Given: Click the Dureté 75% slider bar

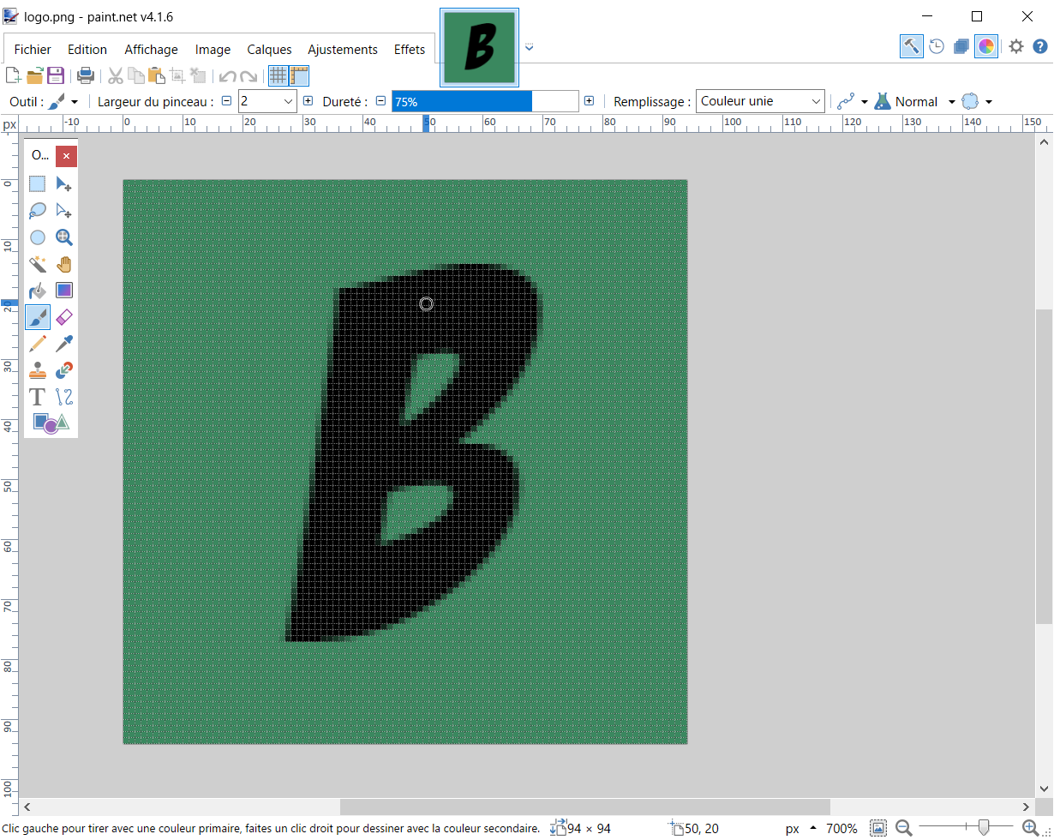Looking at the screenshot, I should click(485, 101).
